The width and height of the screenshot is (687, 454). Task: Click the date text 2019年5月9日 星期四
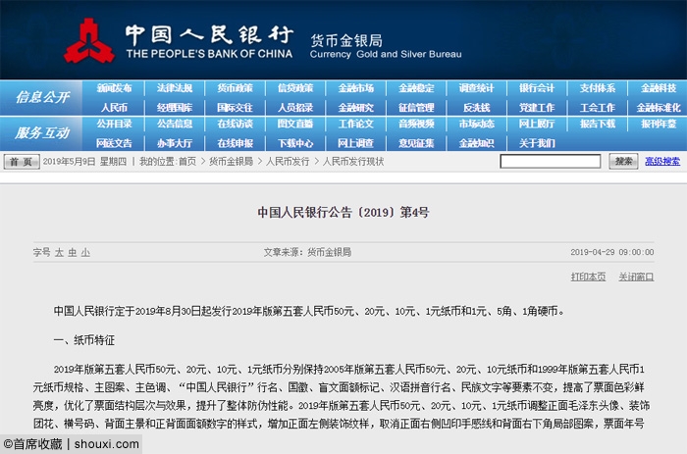tap(84, 162)
